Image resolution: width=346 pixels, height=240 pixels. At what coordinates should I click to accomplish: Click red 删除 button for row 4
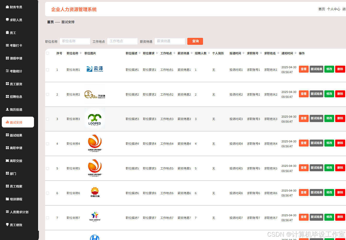340,143
